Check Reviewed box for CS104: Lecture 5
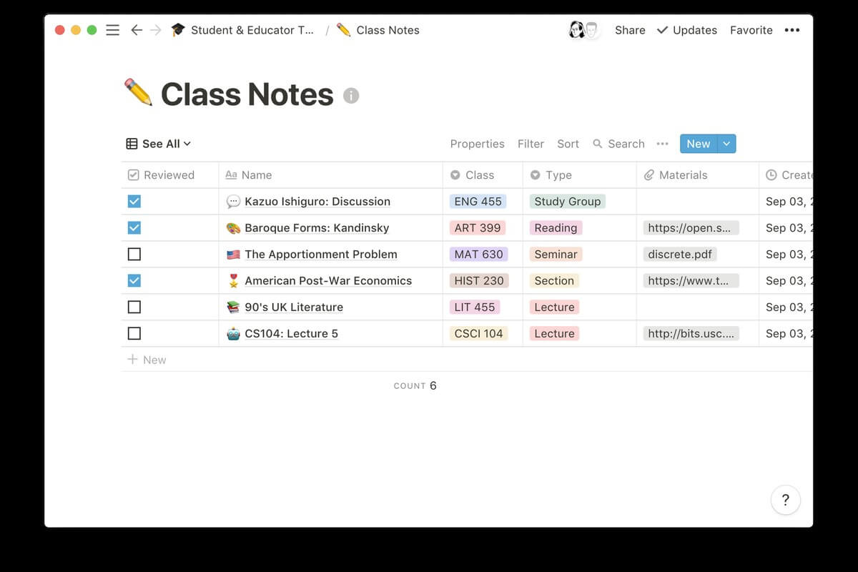 (x=134, y=334)
